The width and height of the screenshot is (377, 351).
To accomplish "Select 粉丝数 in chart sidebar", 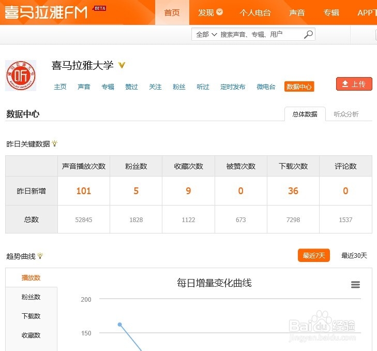I will click(31, 297).
